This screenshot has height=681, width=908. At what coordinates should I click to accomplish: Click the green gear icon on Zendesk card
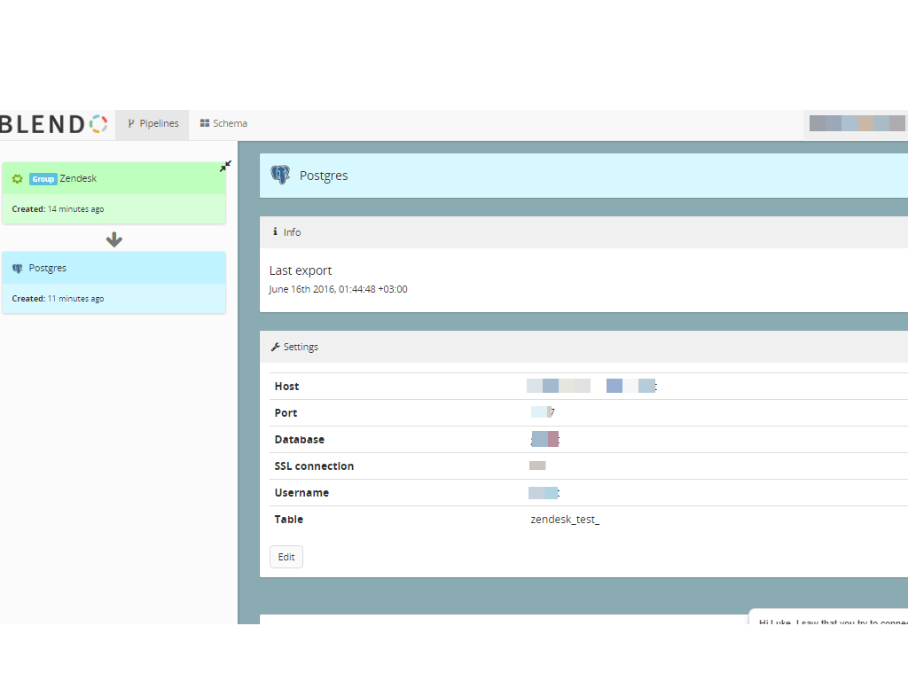click(17, 179)
